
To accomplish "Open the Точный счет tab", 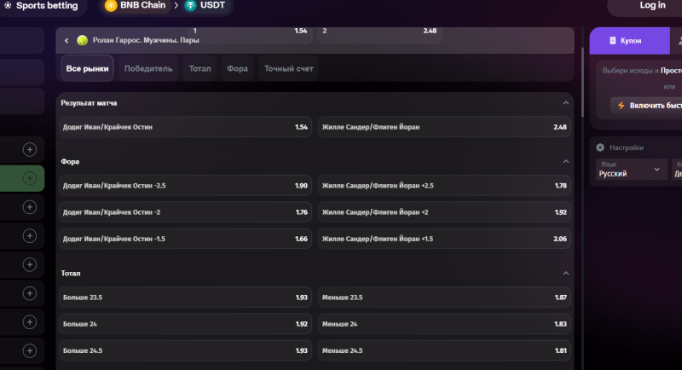I will pyautogui.click(x=288, y=68).
